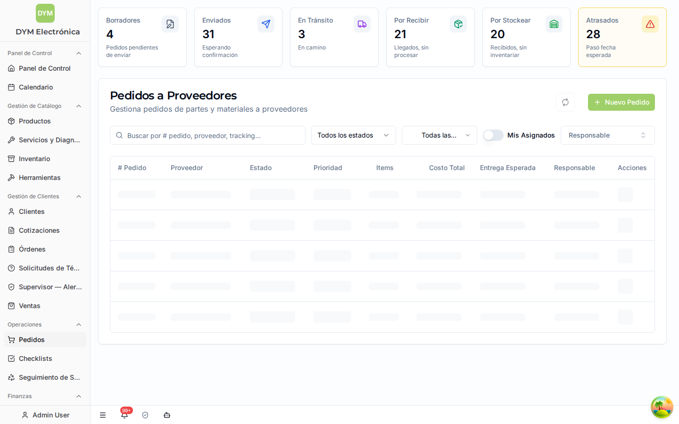Click the Enviados paper plane icon
The image size is (679, 424).
coord(266,24)
